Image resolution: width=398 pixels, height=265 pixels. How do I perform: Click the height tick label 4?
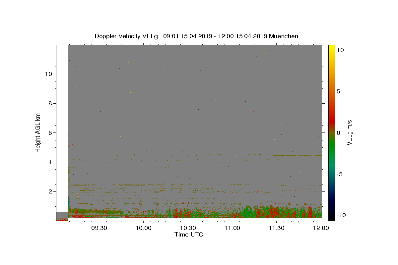(x=51, y=162)
